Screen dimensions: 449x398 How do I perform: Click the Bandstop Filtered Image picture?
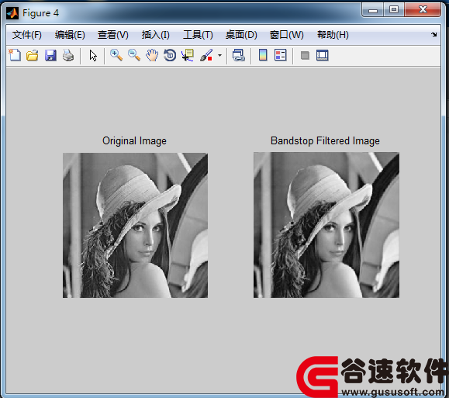click(x=326, y=225)
